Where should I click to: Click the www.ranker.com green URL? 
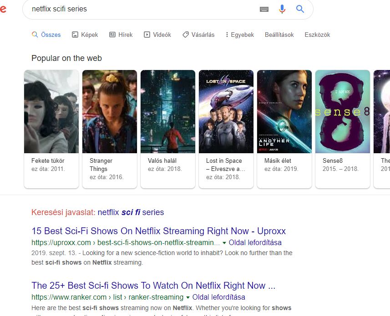coord(107,297)
